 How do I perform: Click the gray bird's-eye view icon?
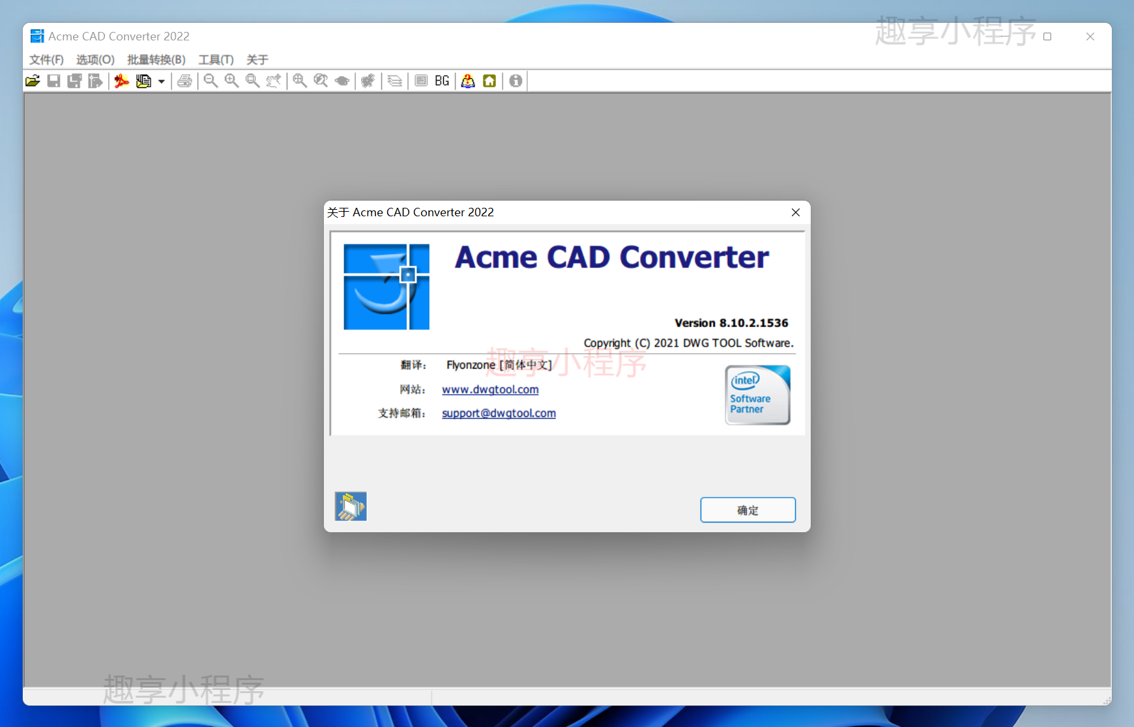pyautogui.click(x=342, y=81)
